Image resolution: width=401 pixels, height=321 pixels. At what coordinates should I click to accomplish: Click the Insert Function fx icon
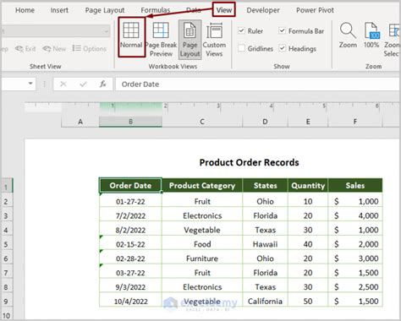click(x=102, y=84)
